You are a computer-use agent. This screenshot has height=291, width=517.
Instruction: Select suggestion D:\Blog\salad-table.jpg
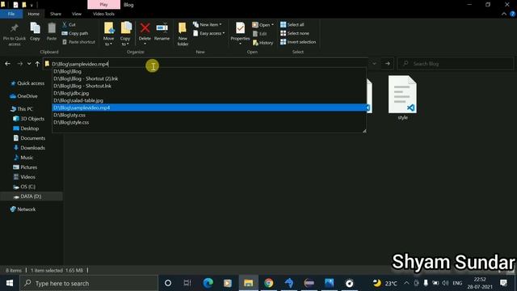click(209, 100)
